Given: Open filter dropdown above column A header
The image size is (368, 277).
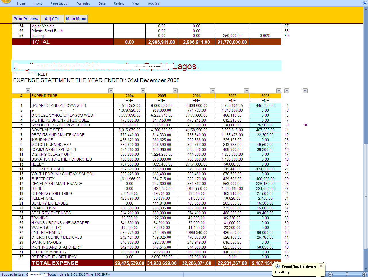Looking at the screenshot, I should click(x=28, y=91).
